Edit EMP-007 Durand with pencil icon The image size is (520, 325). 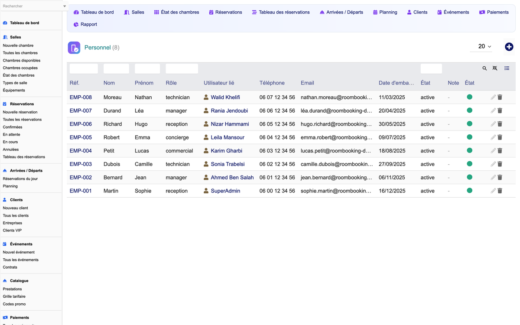tap(493, 111)
